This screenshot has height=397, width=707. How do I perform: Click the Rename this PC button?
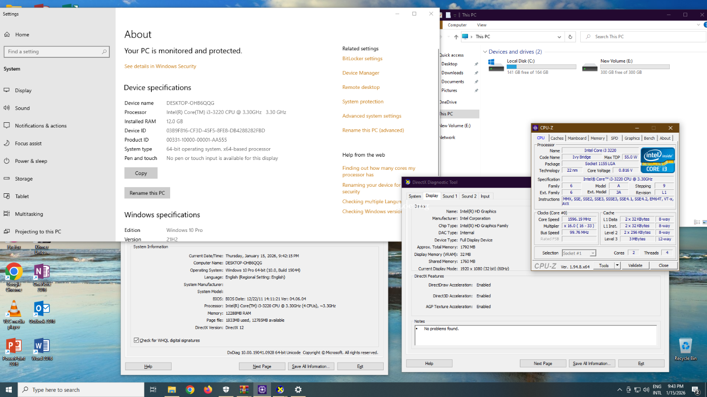click(147, 193)
